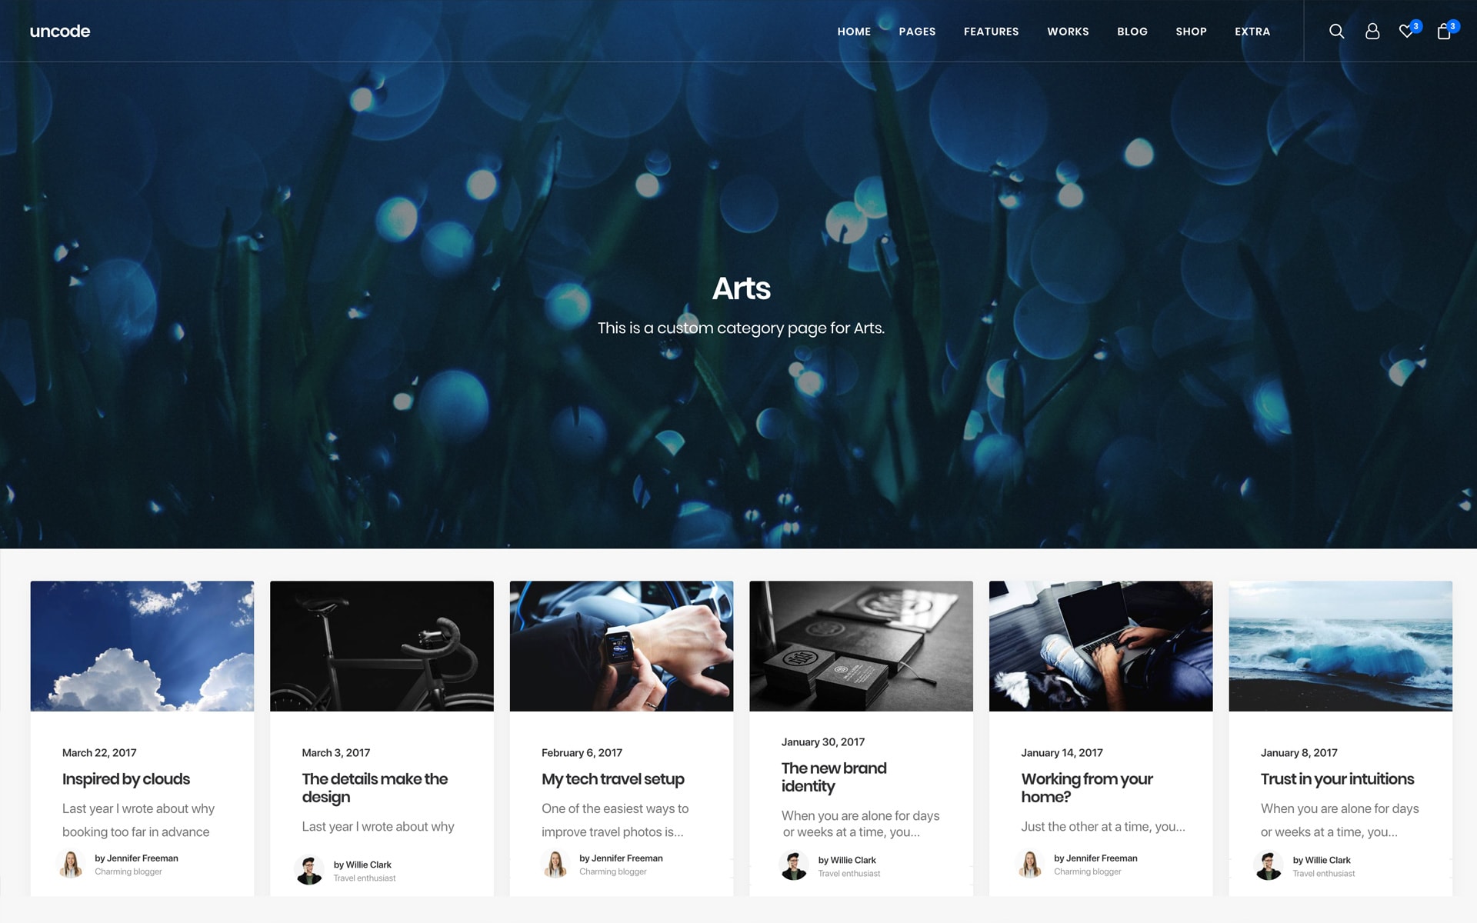The image size is (1477, 923).
Task: Toggle the WORKS menu item
Action: (x=1068, y=31)
